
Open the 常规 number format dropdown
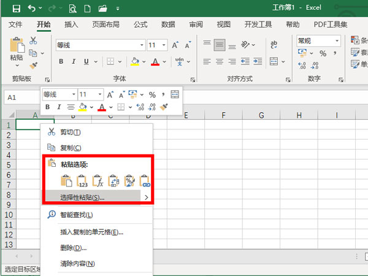[x=337, y=40]
